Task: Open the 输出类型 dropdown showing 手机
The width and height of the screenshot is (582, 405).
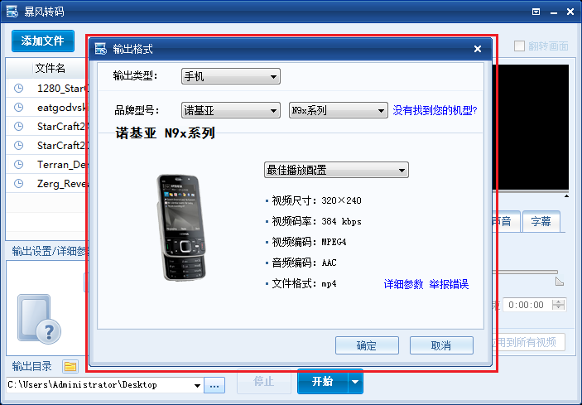Action: tap(230, 76)
